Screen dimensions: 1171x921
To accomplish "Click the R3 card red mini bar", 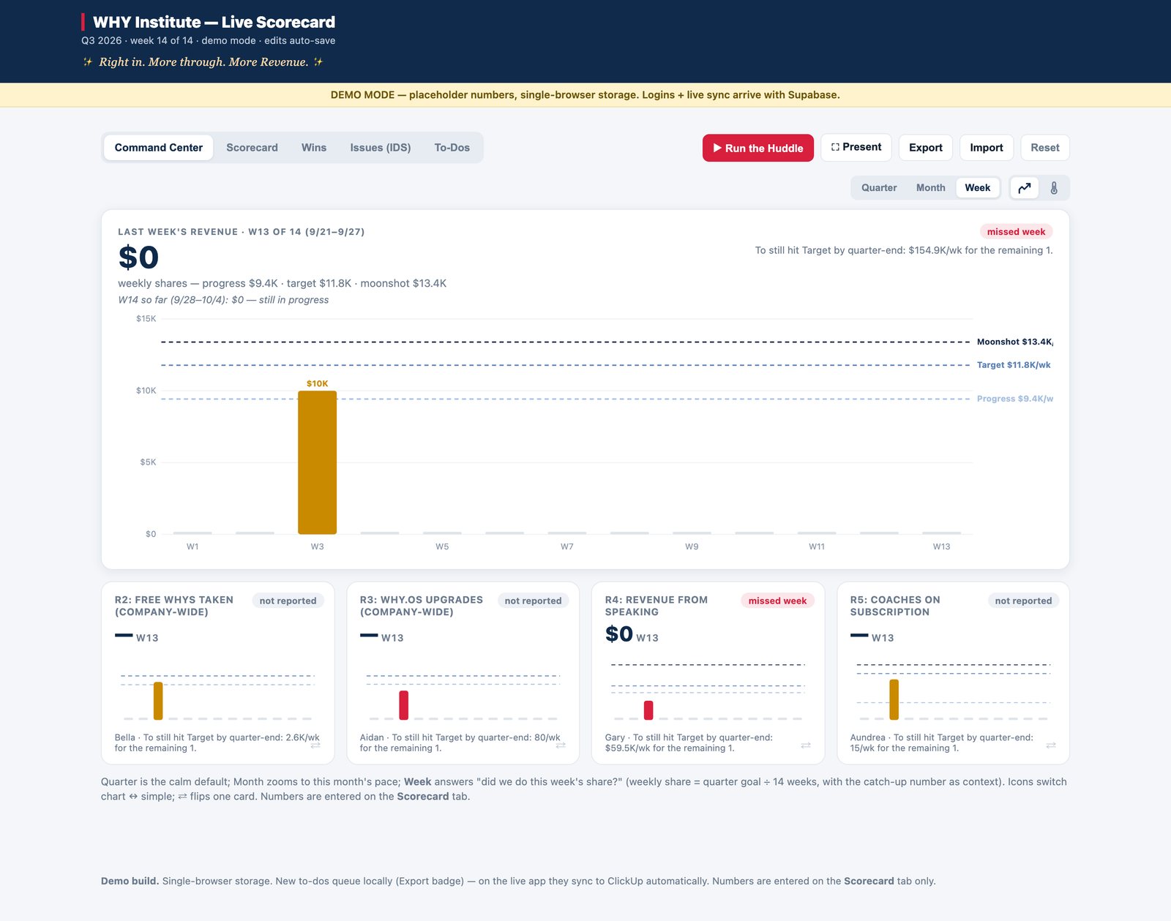I will click(x=403, y=705).
